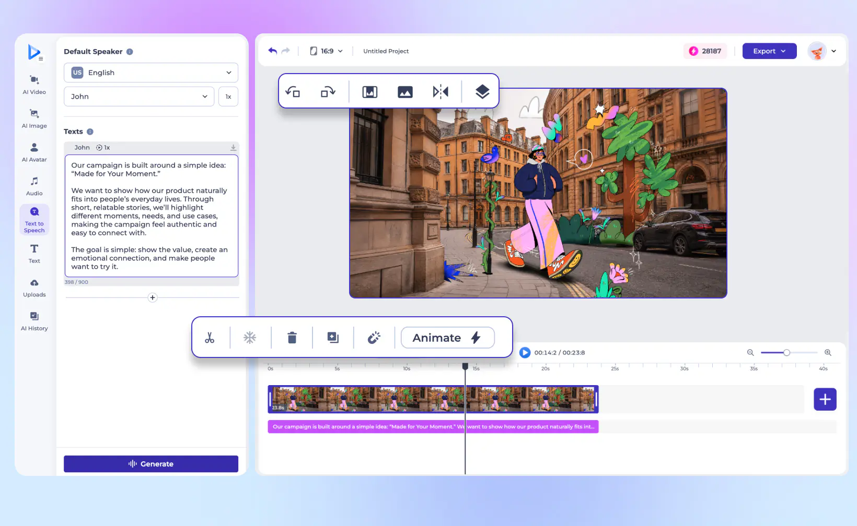Screen dimensions: 857x526
Task: Select the video clip on the timeline
Action: click(x=433, y=399)
